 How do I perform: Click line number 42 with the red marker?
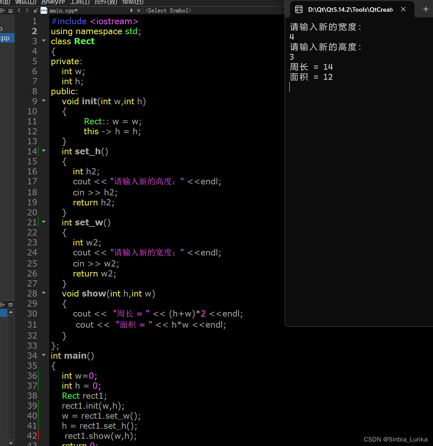[x=32, y=436]
